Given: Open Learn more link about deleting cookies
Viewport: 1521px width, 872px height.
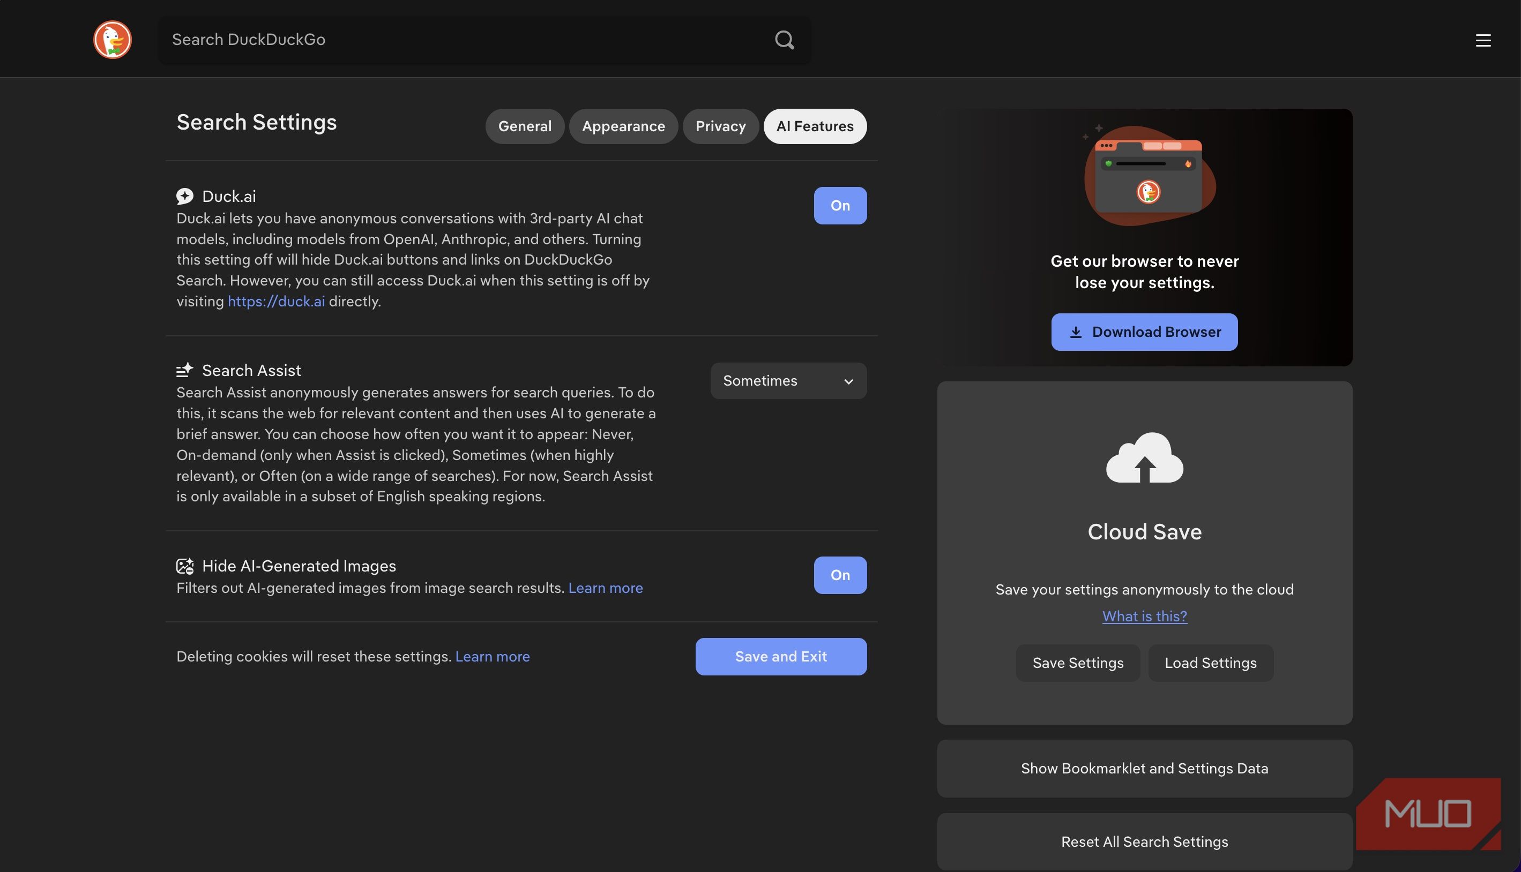Looking at the screenshot, I should [x=493, y=656].
